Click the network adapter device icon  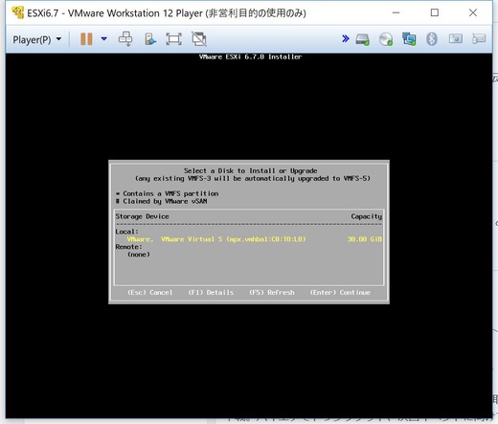click(409, 39)
